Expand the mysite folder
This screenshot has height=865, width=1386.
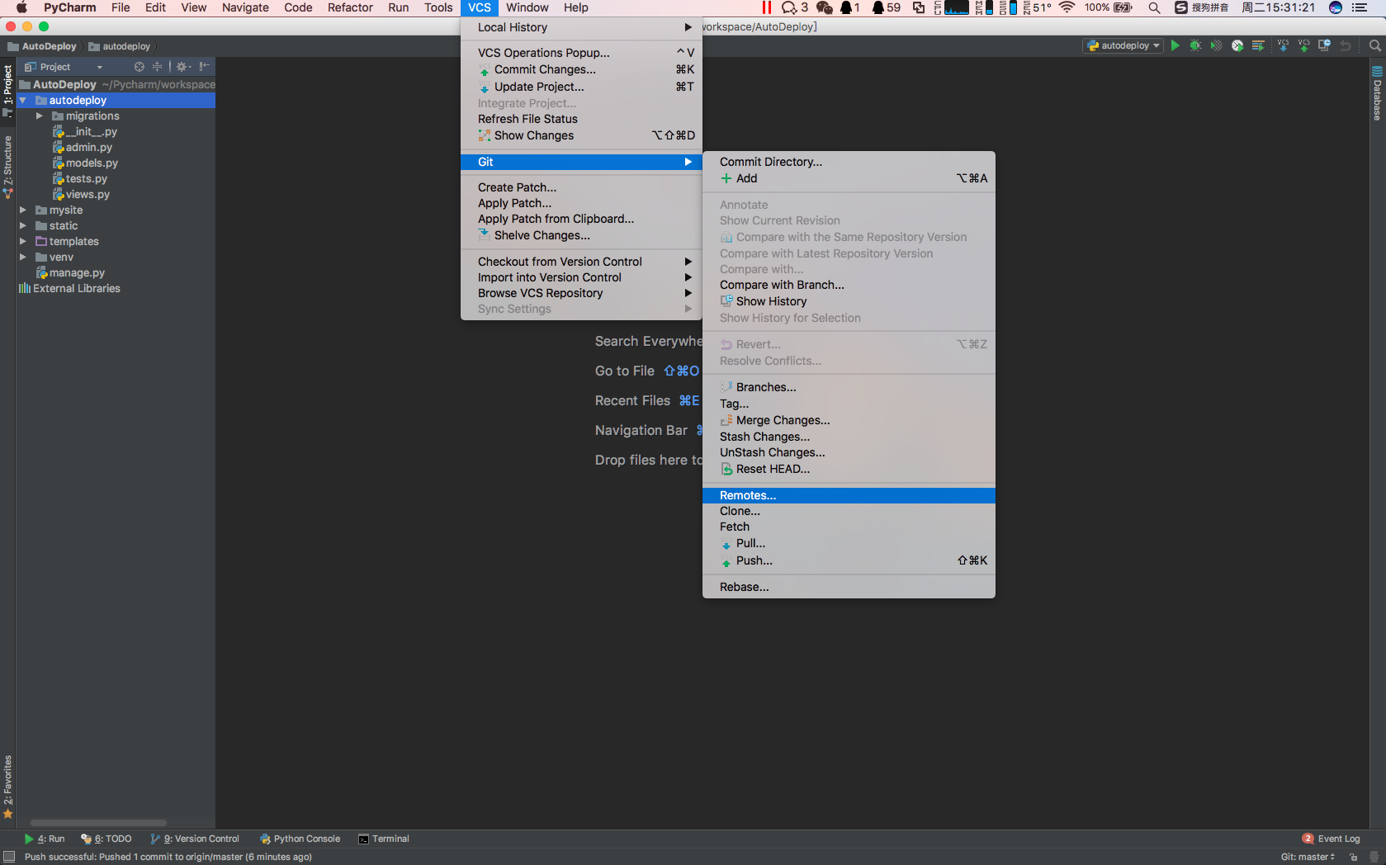(23, 210)
